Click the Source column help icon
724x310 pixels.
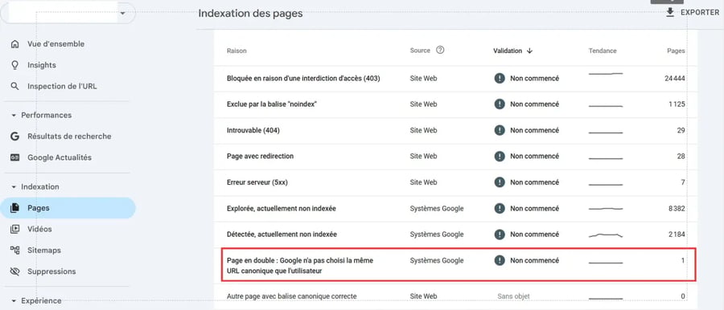(440, 51)
